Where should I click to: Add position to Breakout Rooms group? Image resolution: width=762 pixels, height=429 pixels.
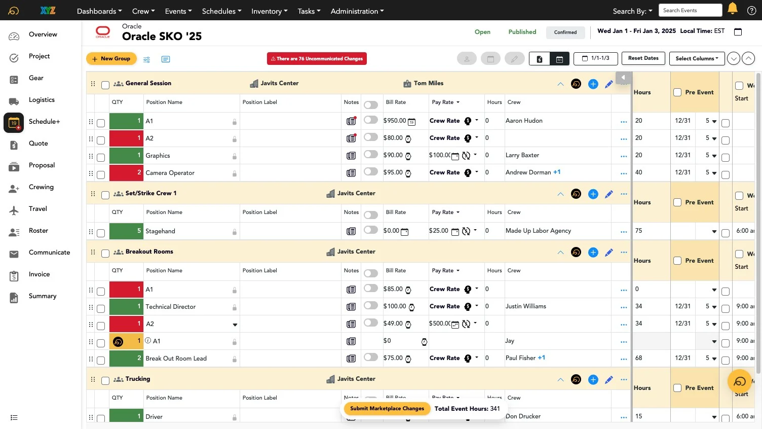pyautogui.click(x=593, y=253)
